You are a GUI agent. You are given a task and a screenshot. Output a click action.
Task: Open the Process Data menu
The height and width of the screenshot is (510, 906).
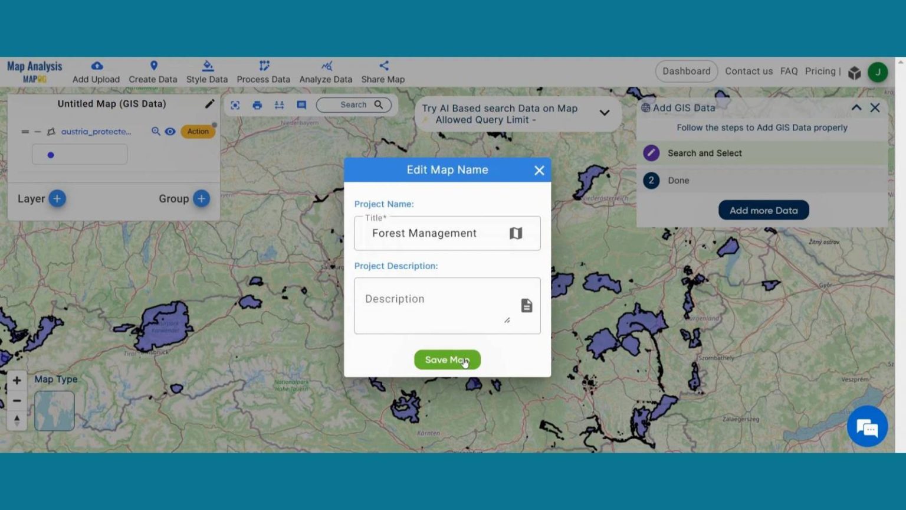(263, 72)
